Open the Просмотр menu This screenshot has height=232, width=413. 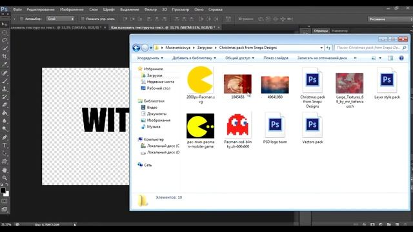point(181,10)
